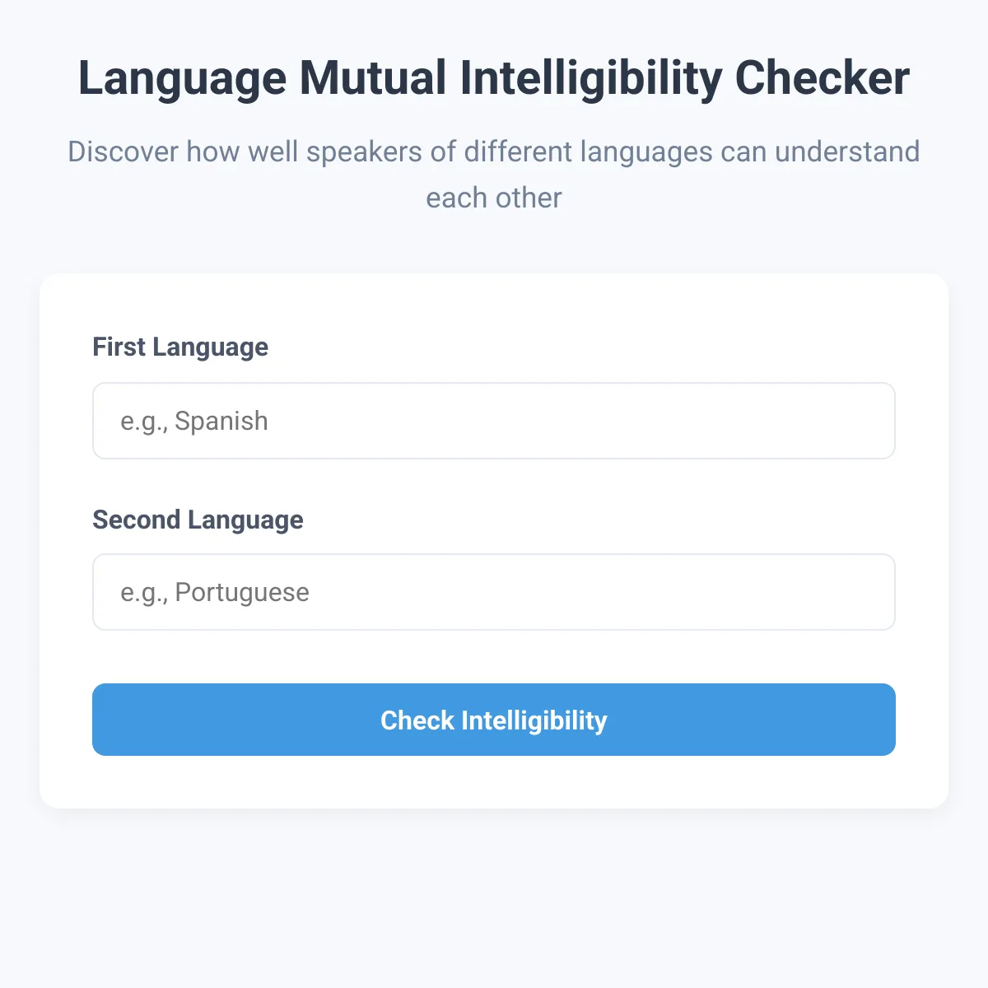The width and height of the screenshot is (988, 988).
Task: Select the 'First Language' field label
Action: [x=180, y=347]
